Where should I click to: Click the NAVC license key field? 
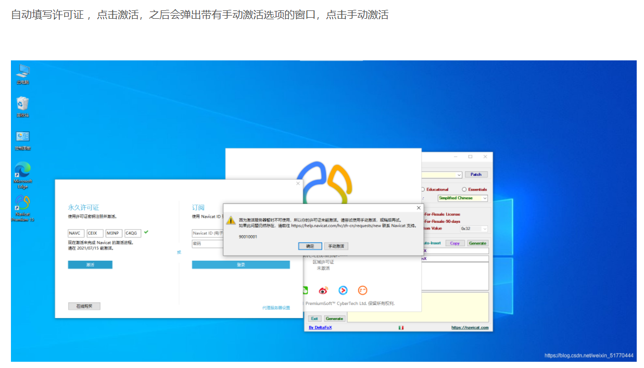pos(76,233)
